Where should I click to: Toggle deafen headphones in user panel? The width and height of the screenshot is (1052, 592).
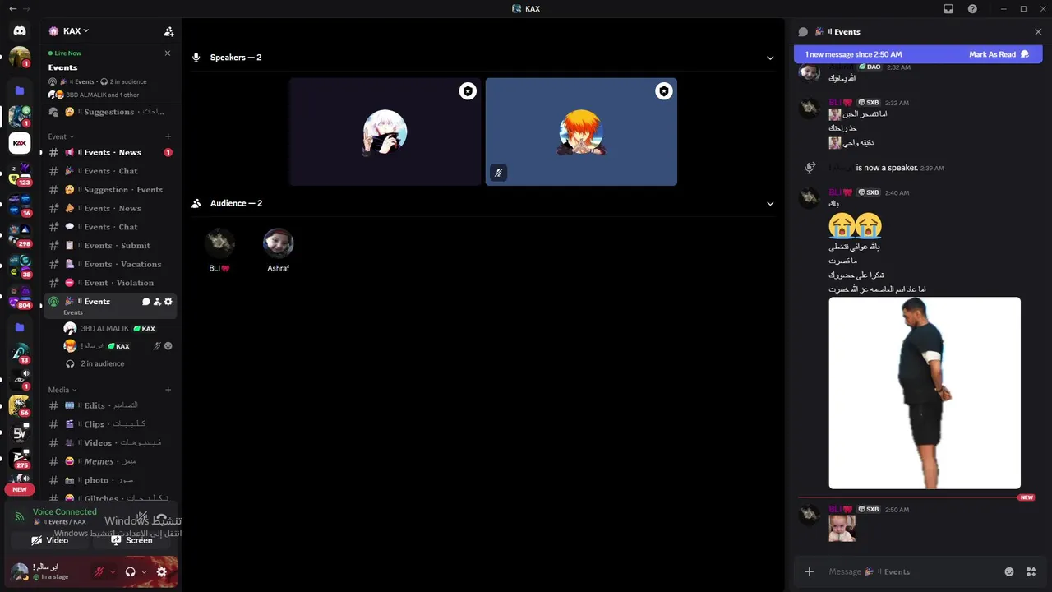tap(130, 571)
